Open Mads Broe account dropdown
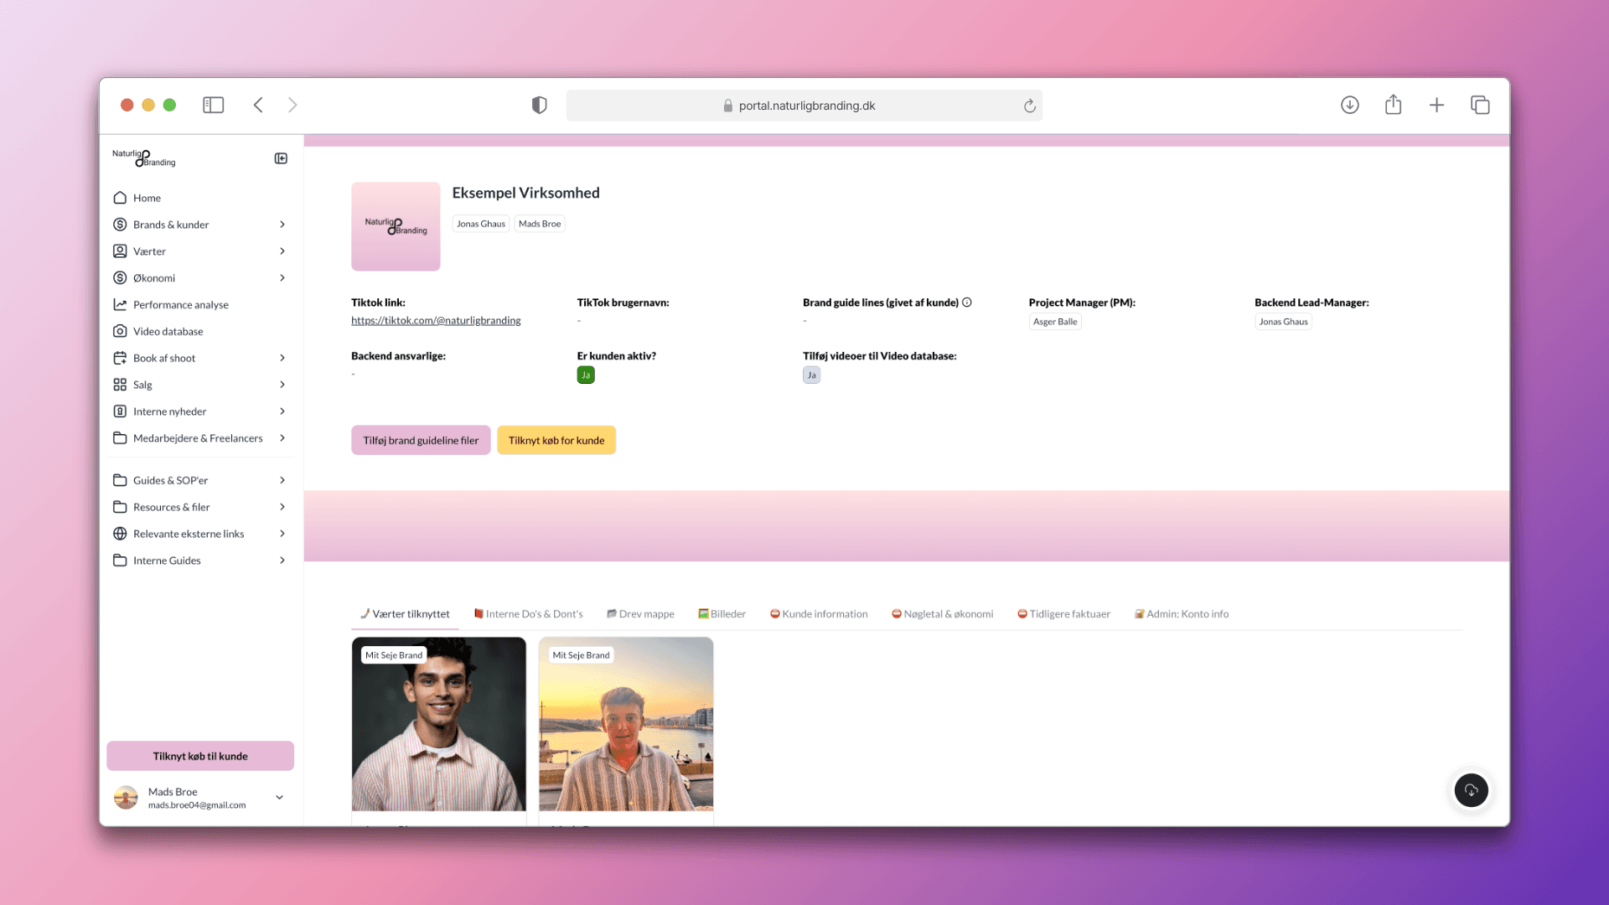Viewport: 1609px width, 905px height. pos(279,797)
